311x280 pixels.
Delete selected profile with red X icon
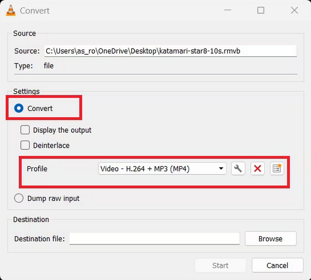[258, 169]
